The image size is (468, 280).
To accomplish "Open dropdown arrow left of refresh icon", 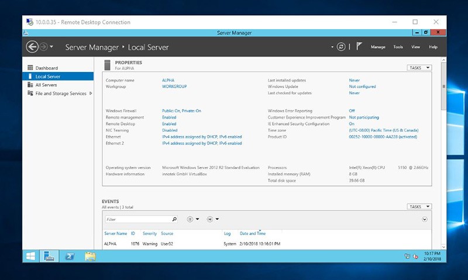I will tap(332, 47).
